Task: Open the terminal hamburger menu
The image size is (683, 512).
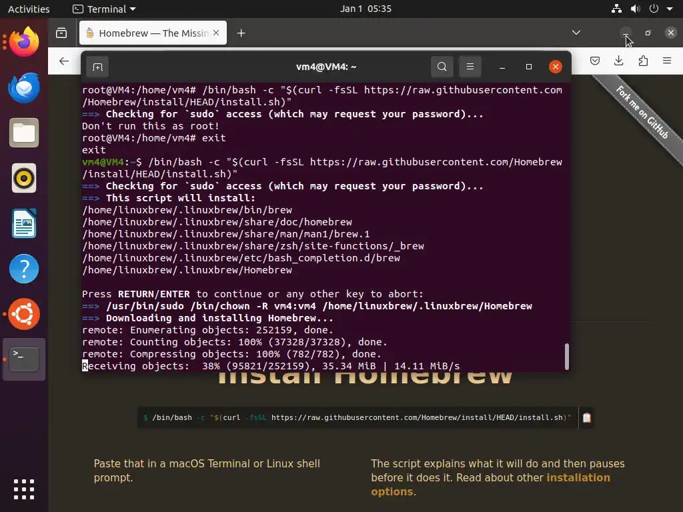Action: tap(470, 67)
